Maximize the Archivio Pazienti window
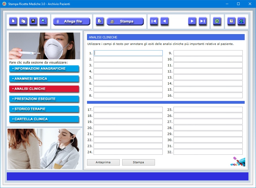 point(238,4)
